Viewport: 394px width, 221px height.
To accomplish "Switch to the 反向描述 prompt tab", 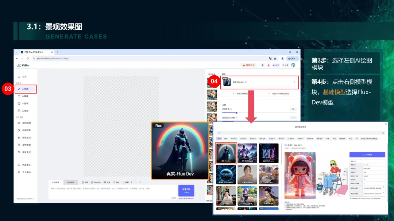I will (71, 182).
